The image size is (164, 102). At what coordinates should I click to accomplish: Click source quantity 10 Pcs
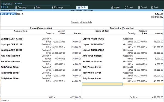[x=48, y=58]
